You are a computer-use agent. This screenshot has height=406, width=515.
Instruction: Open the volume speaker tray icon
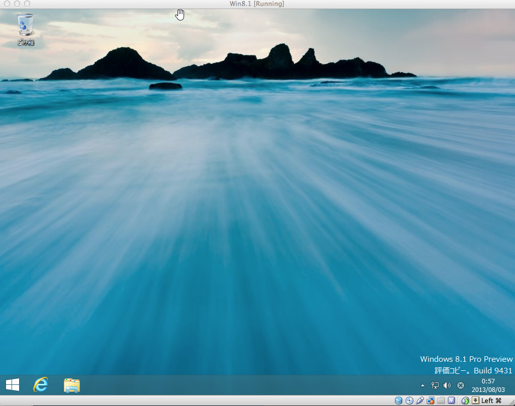[x=447, y=385]
